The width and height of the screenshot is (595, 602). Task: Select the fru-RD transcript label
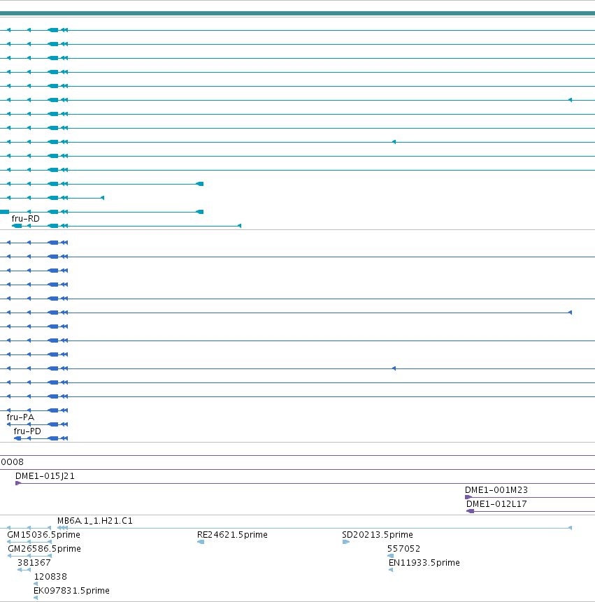[x=25, y=218]
